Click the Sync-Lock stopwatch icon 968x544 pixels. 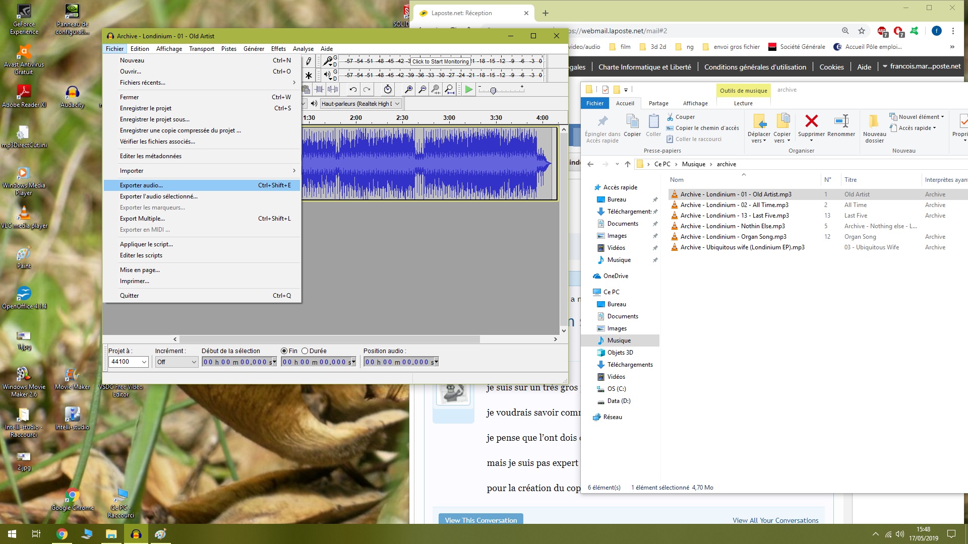pos(387,90)
